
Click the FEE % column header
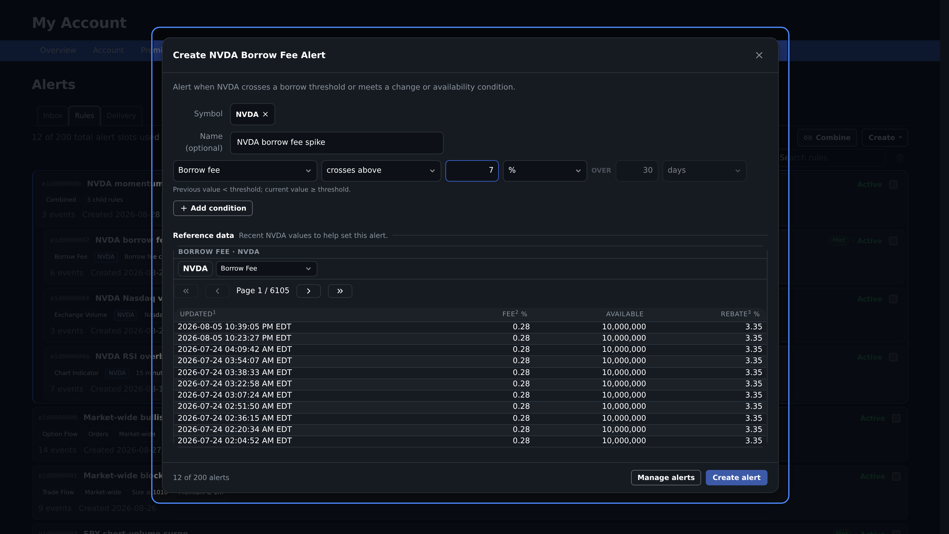[x=515, y=314]
